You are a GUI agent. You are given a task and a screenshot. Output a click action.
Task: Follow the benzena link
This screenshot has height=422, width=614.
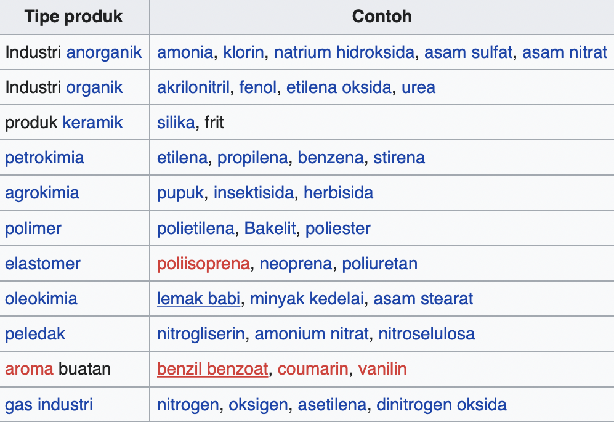click(x=331, y=158)
